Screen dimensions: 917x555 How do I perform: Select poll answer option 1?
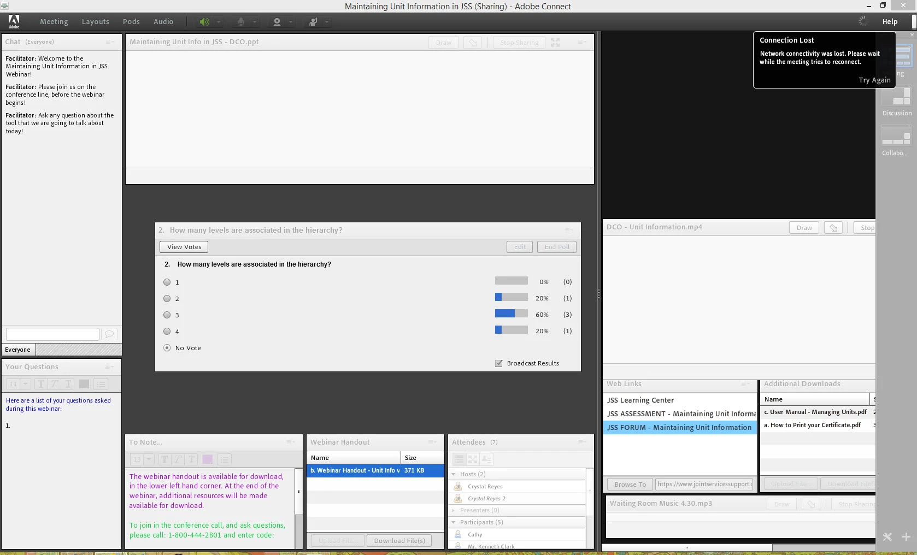click(167, 282)
